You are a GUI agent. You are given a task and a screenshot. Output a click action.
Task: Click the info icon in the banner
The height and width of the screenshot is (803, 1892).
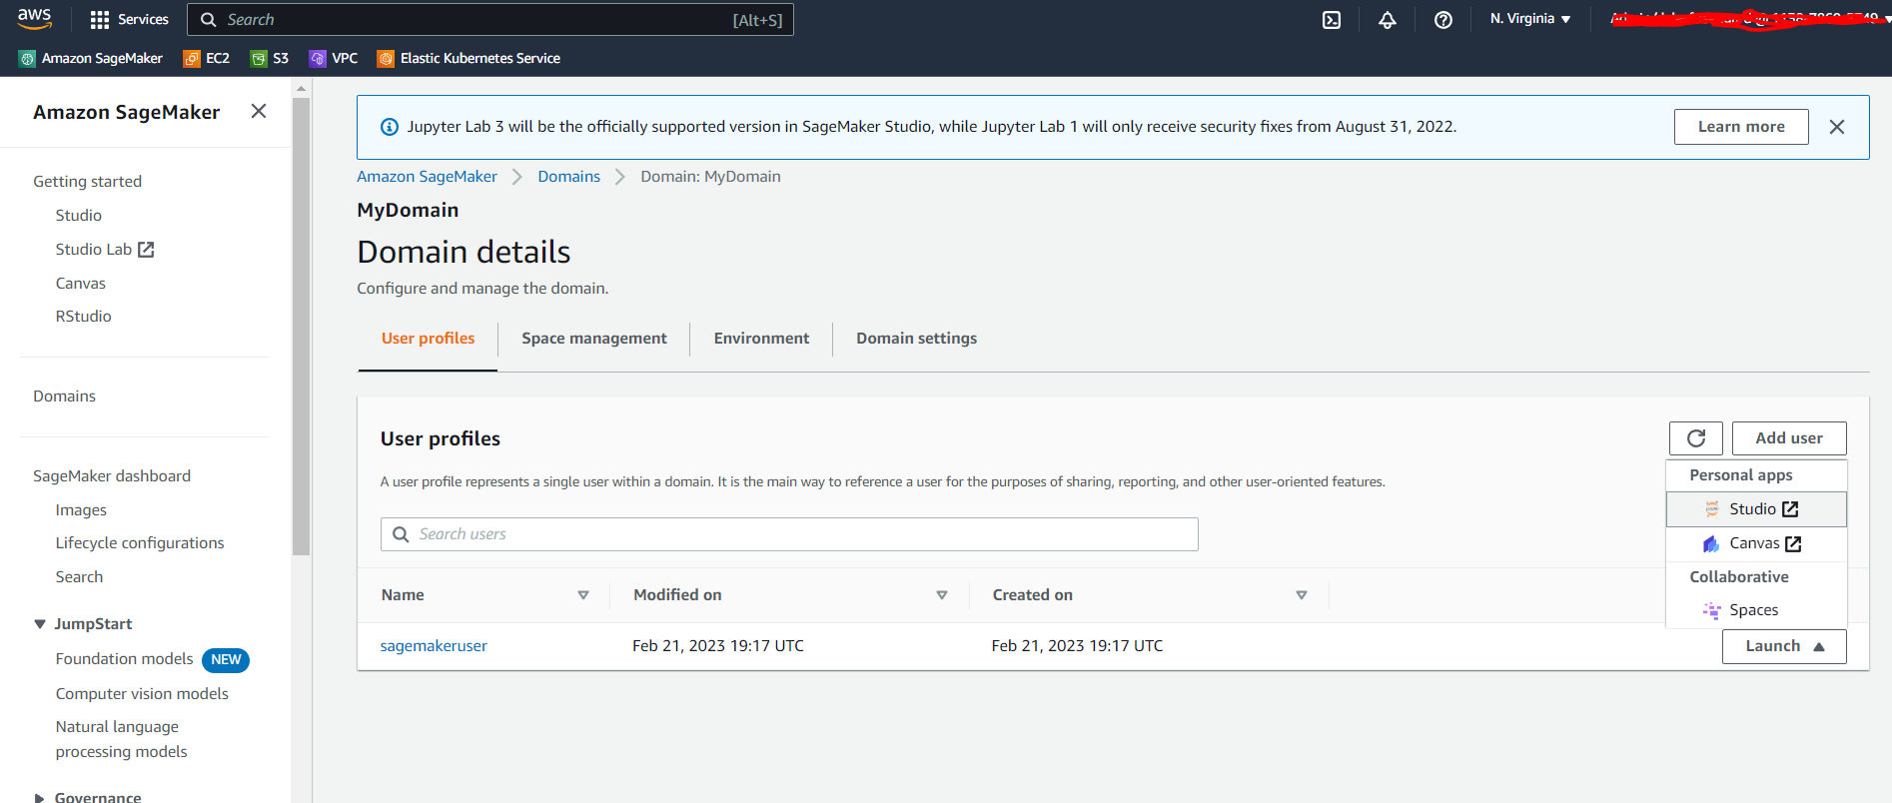tap(390, 127)
